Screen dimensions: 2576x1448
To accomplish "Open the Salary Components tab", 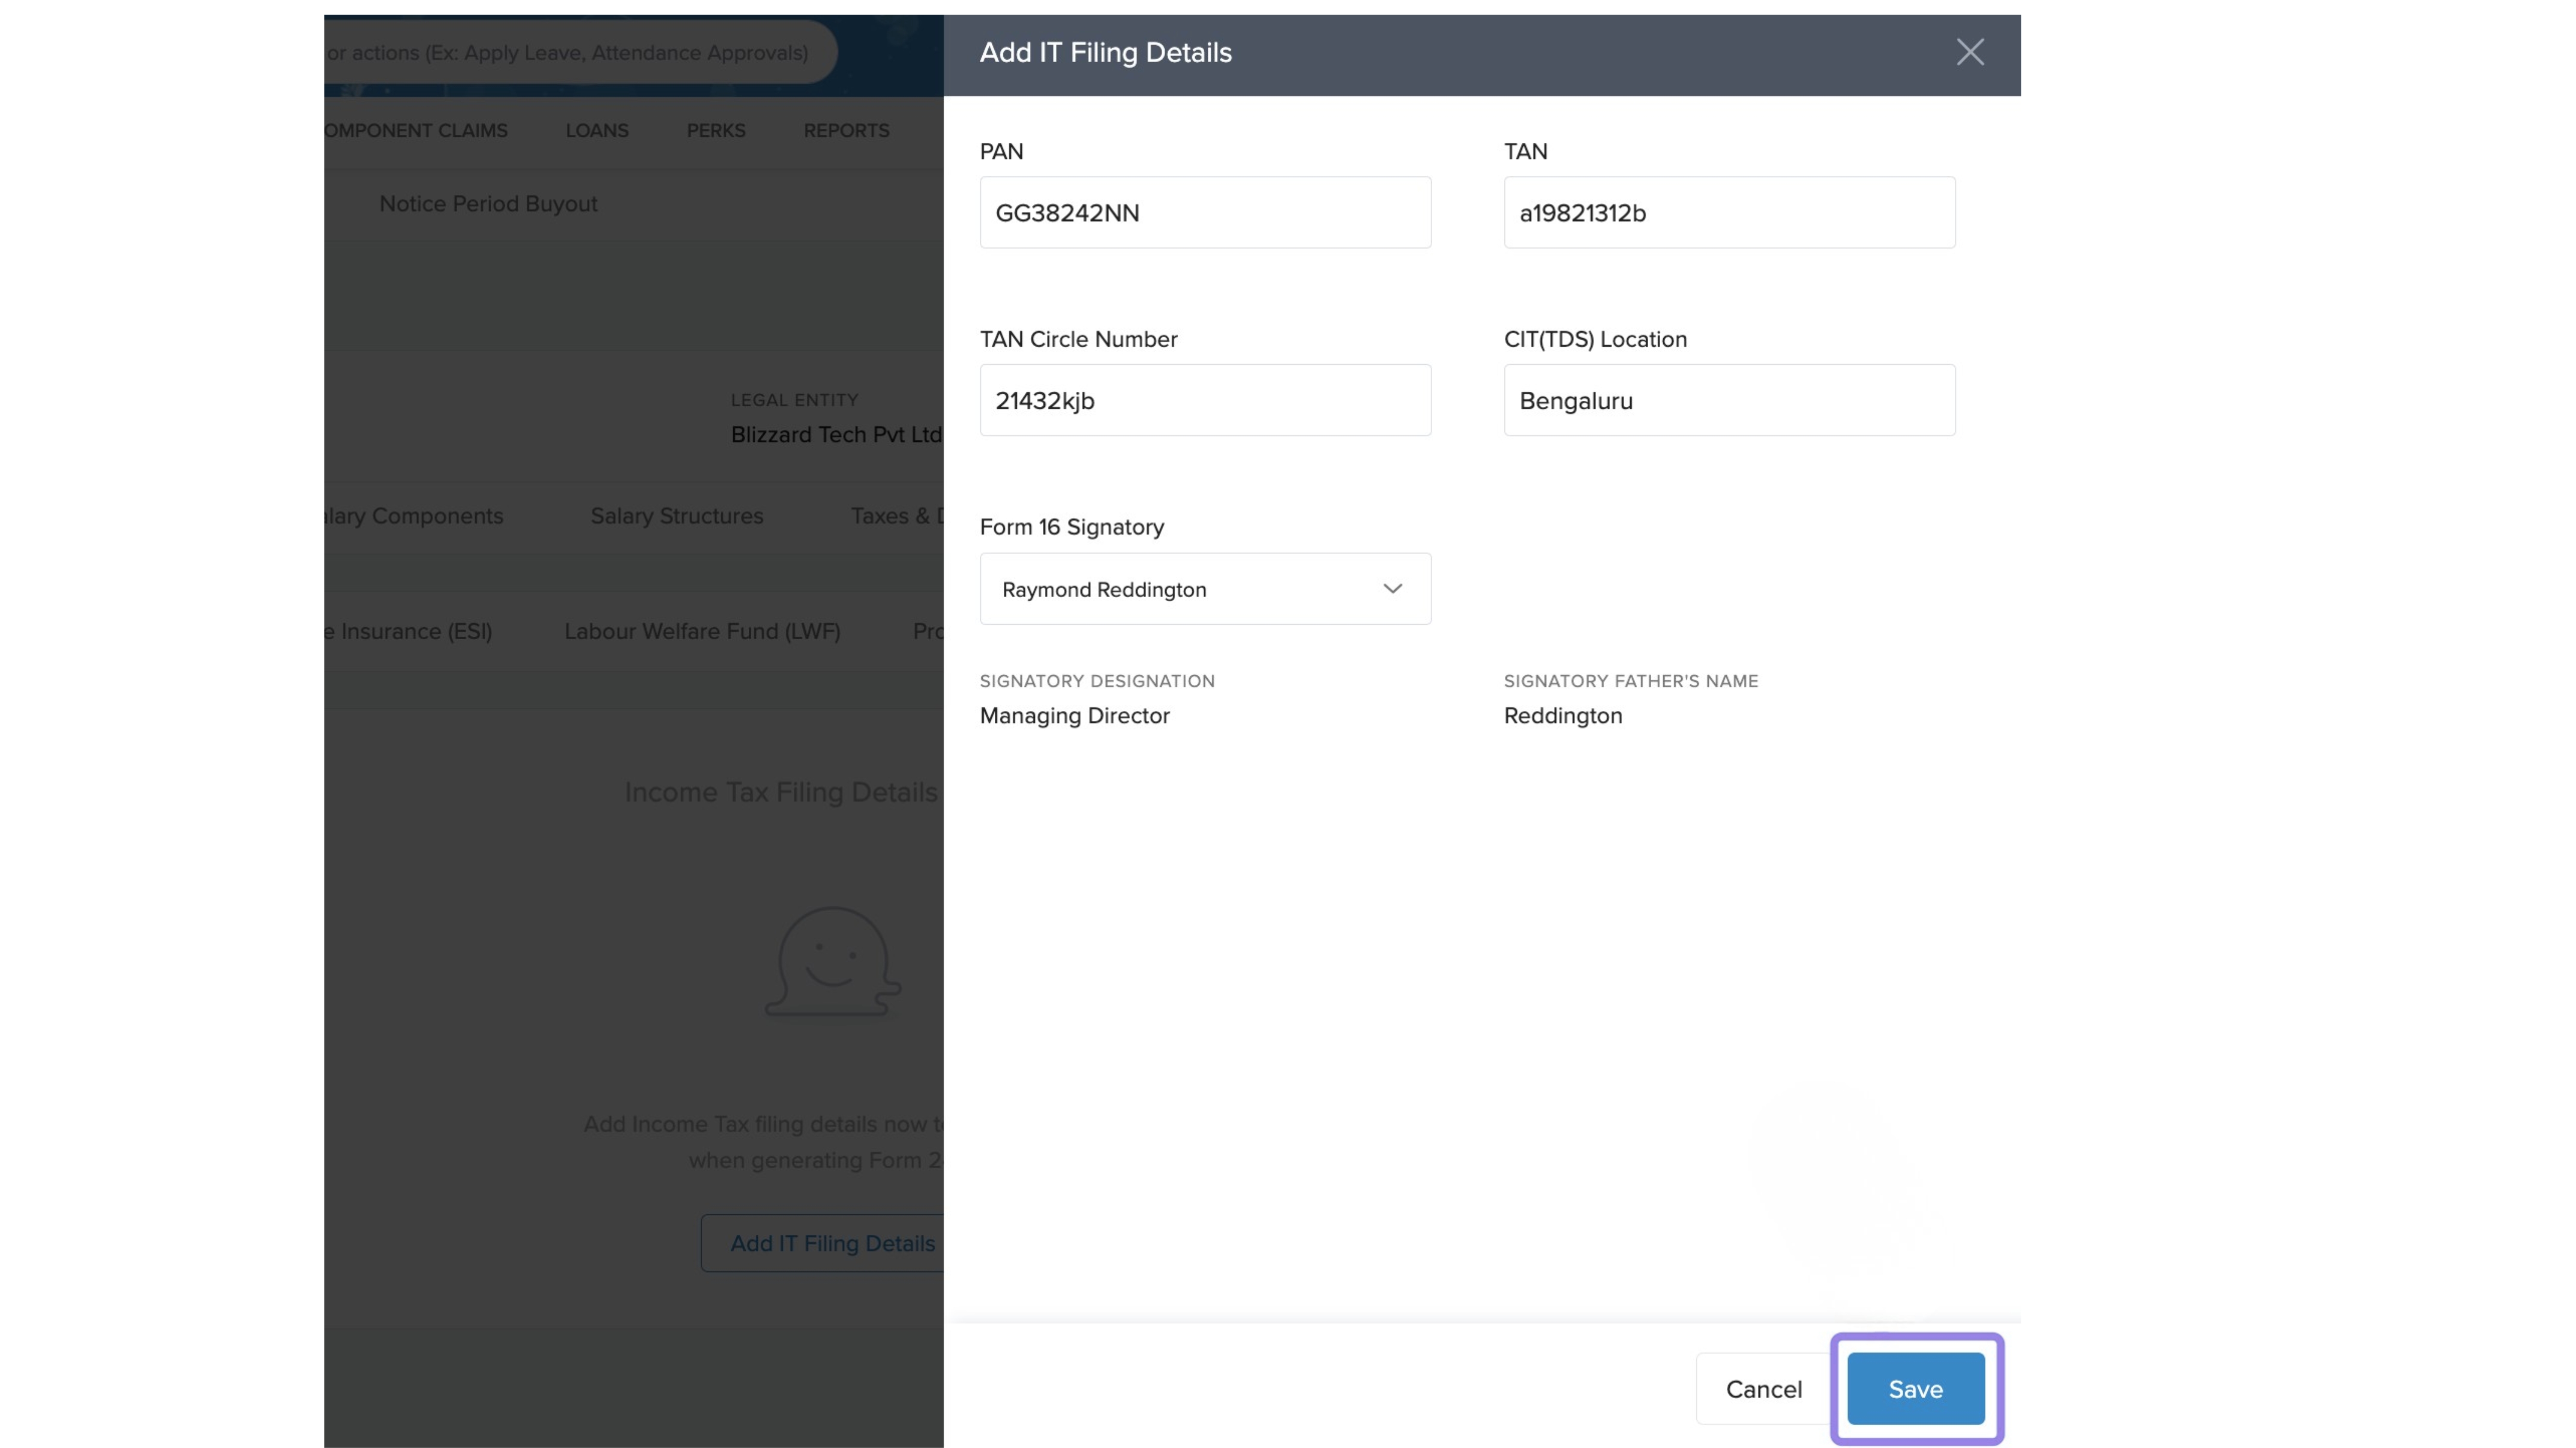I will tap(416, 516).
